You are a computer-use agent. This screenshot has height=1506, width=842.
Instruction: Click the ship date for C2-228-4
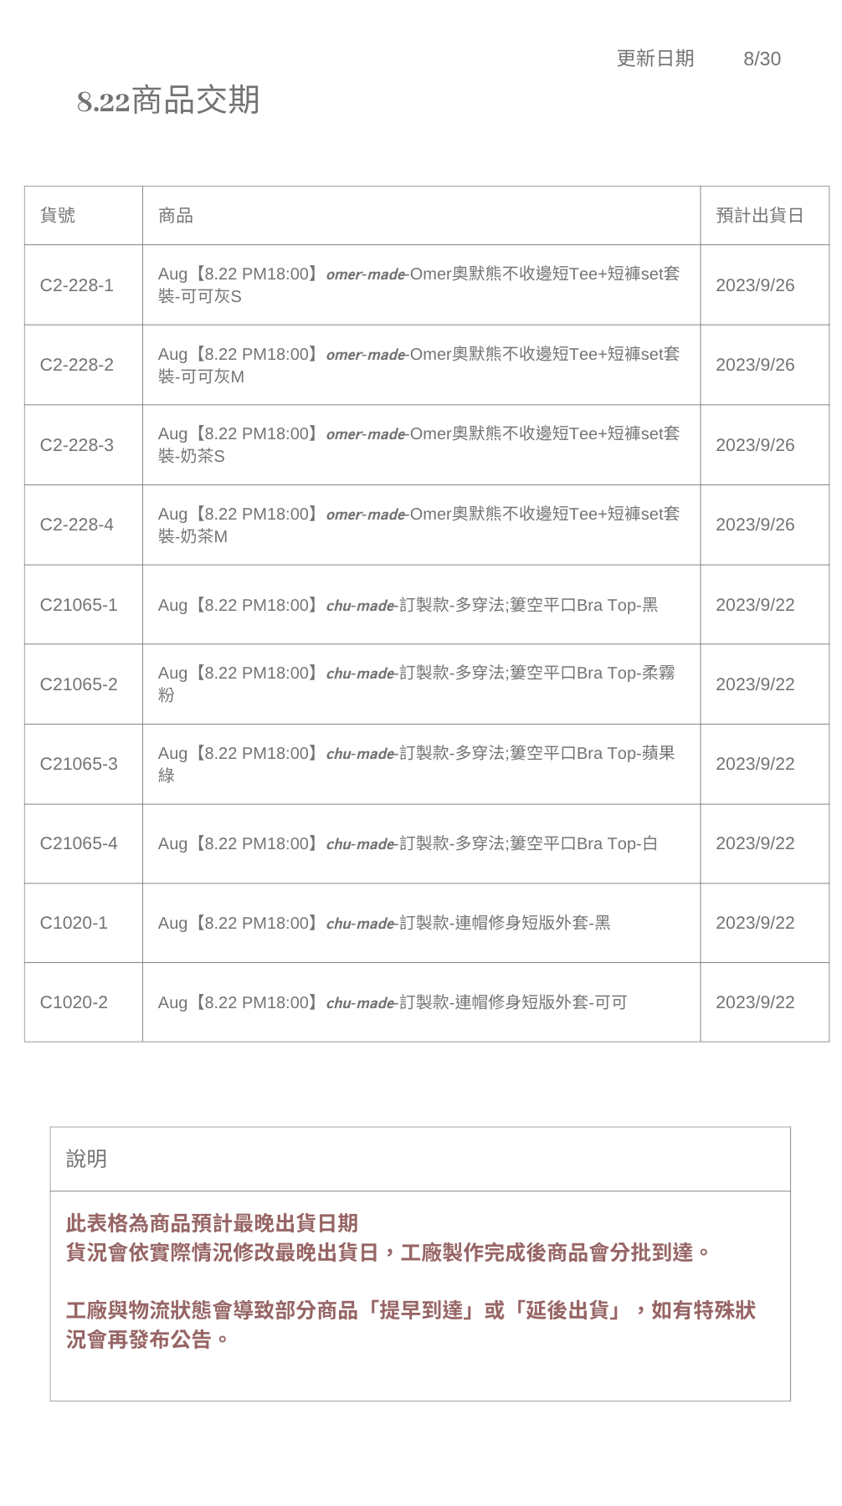[755, 525]
